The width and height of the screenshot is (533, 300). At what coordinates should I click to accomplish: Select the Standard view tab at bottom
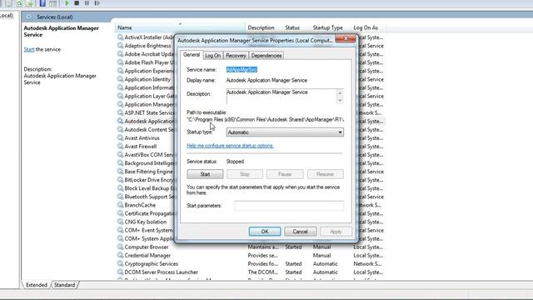click(x=64, y=285)
